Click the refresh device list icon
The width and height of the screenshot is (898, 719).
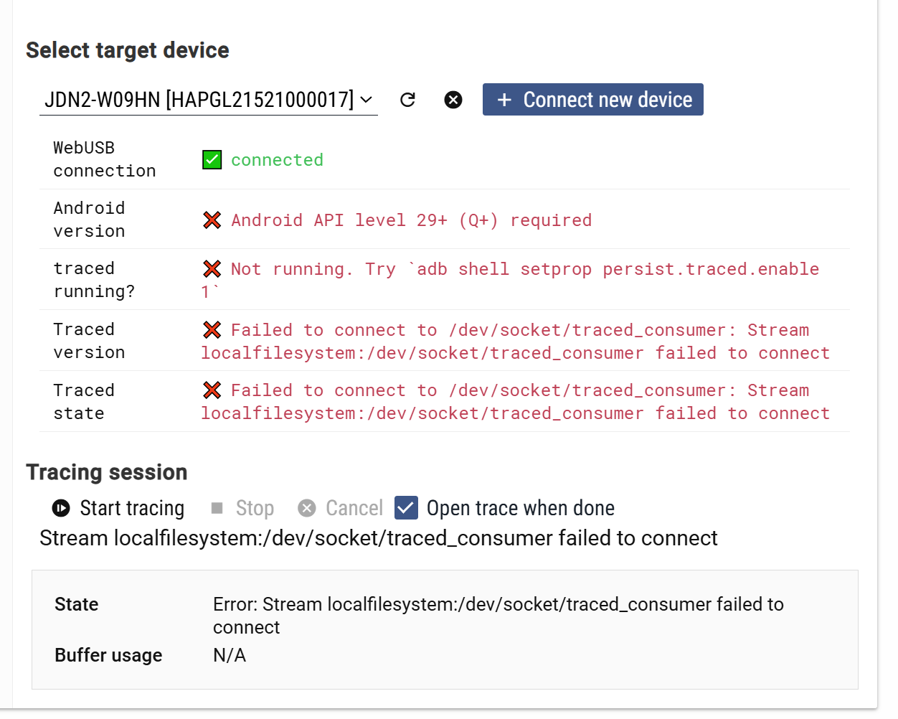click(407, 100)
